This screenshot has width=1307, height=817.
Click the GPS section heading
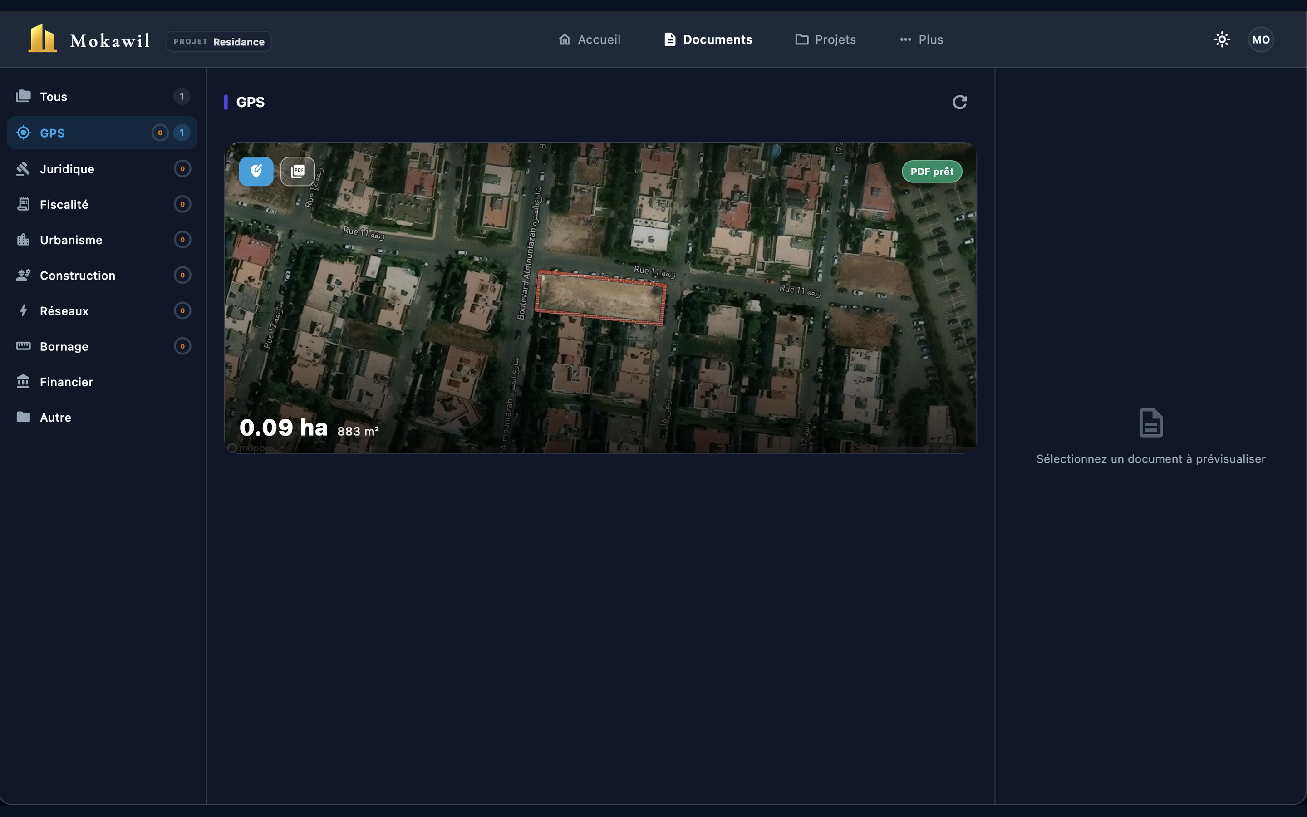(x=251, y=102)
